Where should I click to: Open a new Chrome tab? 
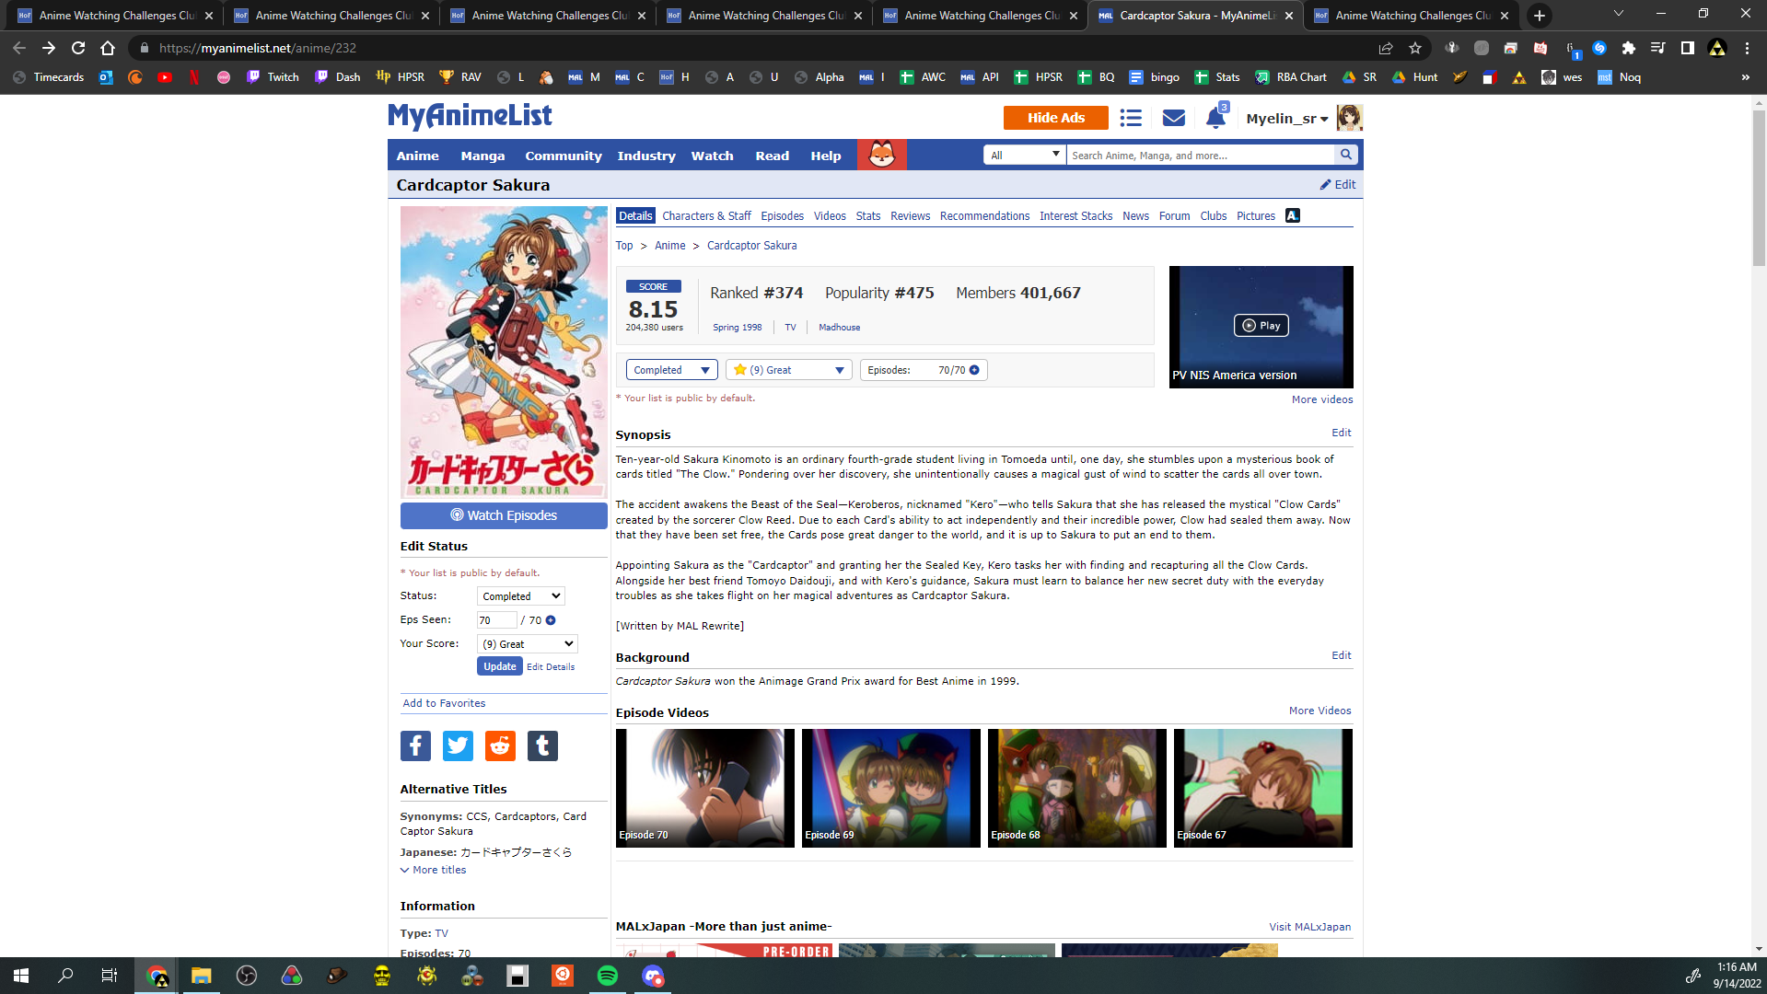coord(1539,16)
